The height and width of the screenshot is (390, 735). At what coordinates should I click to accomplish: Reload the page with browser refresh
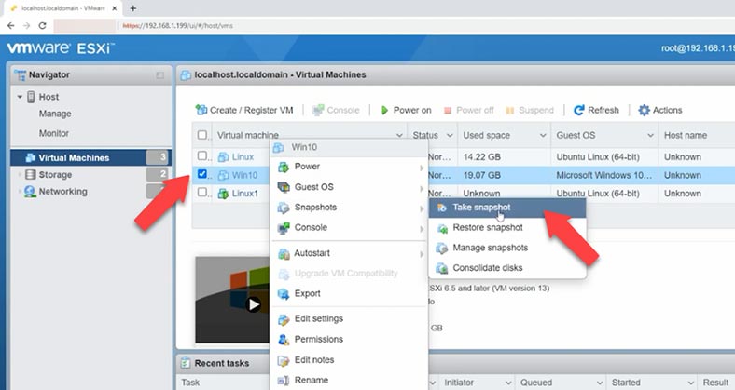pos(42,26)
